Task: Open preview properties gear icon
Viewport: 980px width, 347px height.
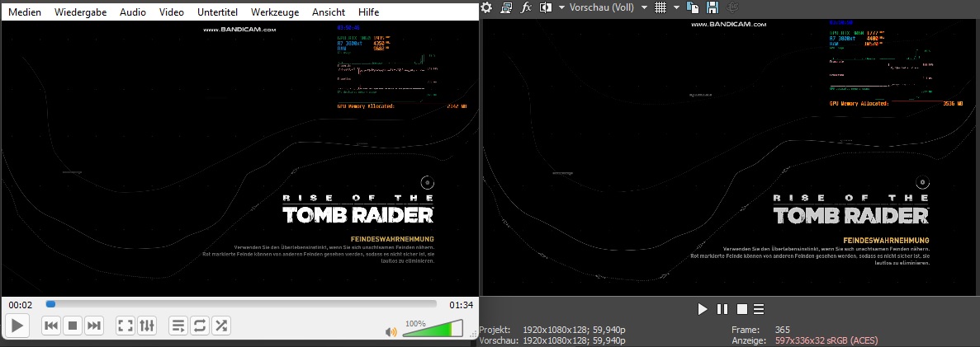Action: point(487,7)
